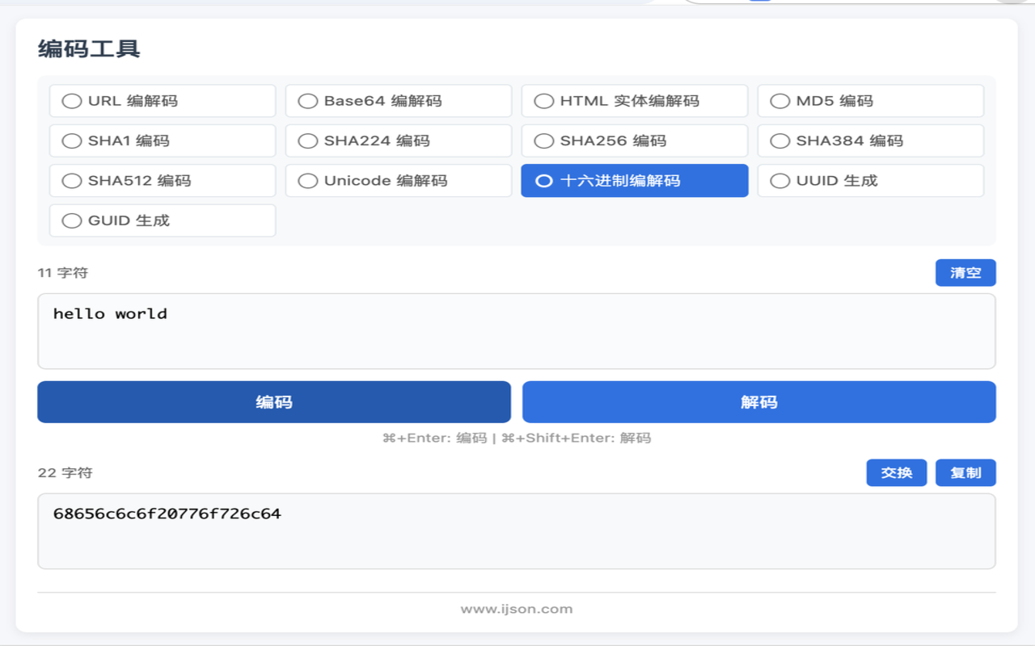The image size is (1035, 646).
Task: Select the GUID 生成 option
Action: click(163, 220)
